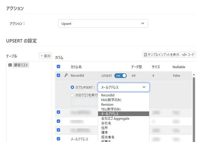The width and height of the screenshot is (201, 142).
Task: Click the + 追加 table button
Action: [x=45, y=56]
